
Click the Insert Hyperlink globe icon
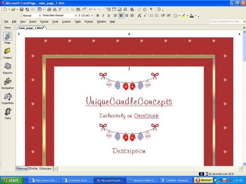[132, 9]
